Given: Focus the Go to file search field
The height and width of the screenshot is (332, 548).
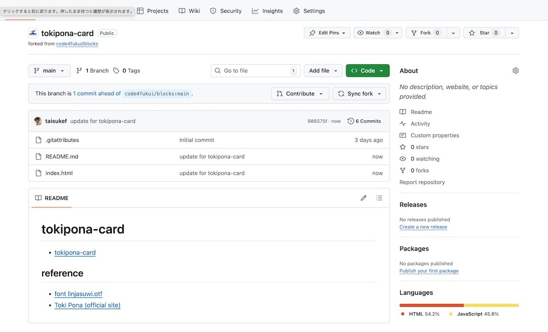Looking at the screenshot, I should click(256, 71).
